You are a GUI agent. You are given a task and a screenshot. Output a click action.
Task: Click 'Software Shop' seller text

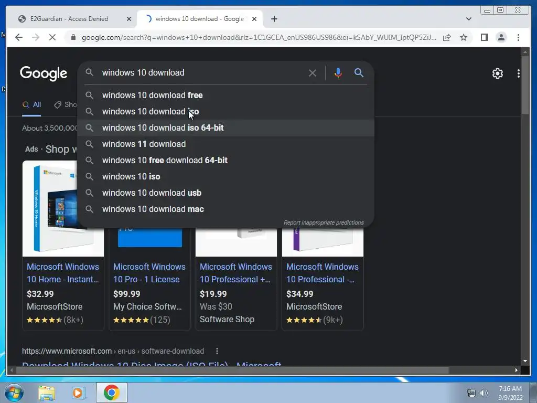pyautogui.click(x=227, y=320)
